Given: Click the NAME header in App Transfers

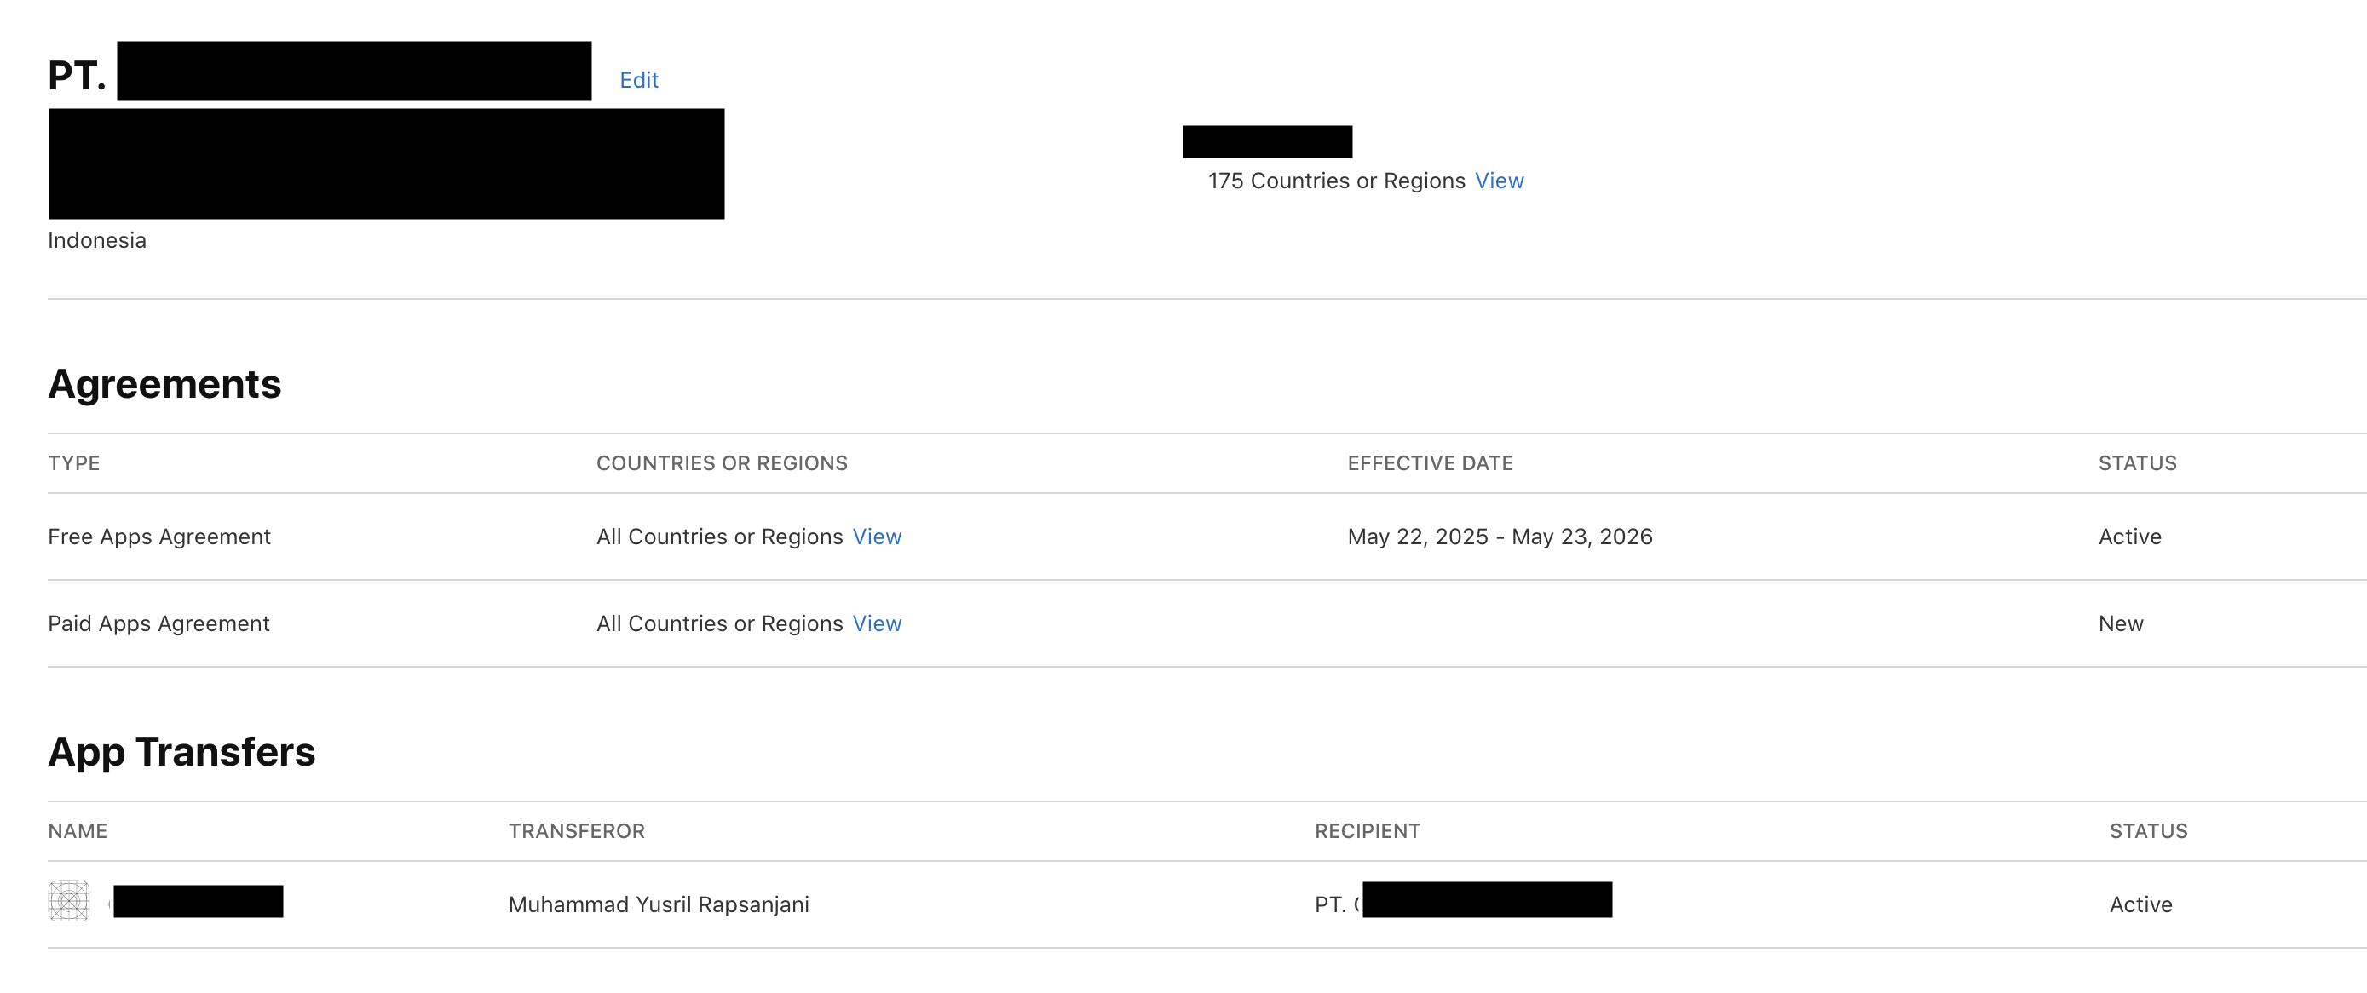Looking at the screenshot, I should 78,831.
